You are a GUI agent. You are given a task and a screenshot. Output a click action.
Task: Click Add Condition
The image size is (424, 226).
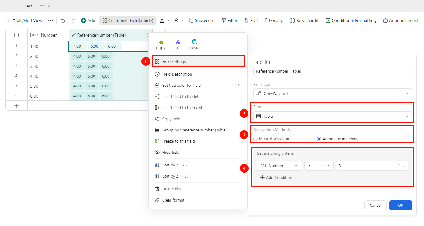click(x=276, y=177)
